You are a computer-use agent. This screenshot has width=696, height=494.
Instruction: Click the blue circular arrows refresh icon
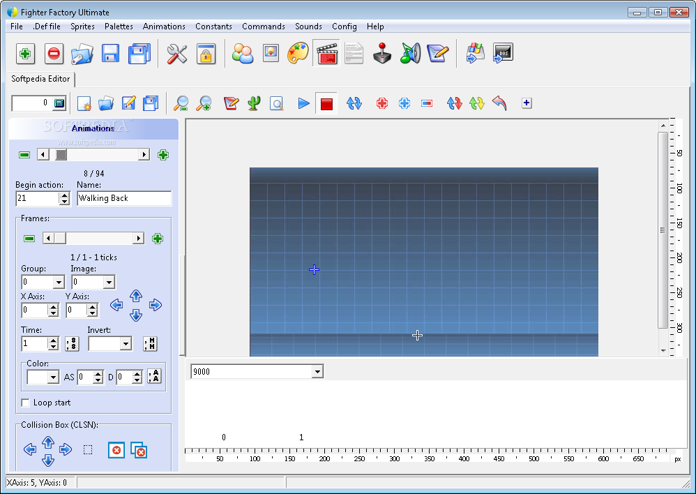coord(354,103)
